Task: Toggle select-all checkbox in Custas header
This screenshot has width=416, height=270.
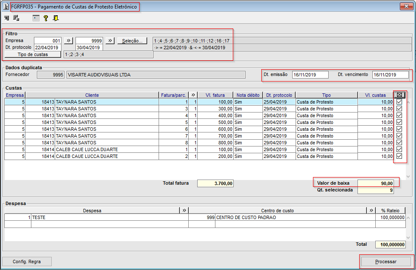Action: pyautogui.click(x=399, y=95)
